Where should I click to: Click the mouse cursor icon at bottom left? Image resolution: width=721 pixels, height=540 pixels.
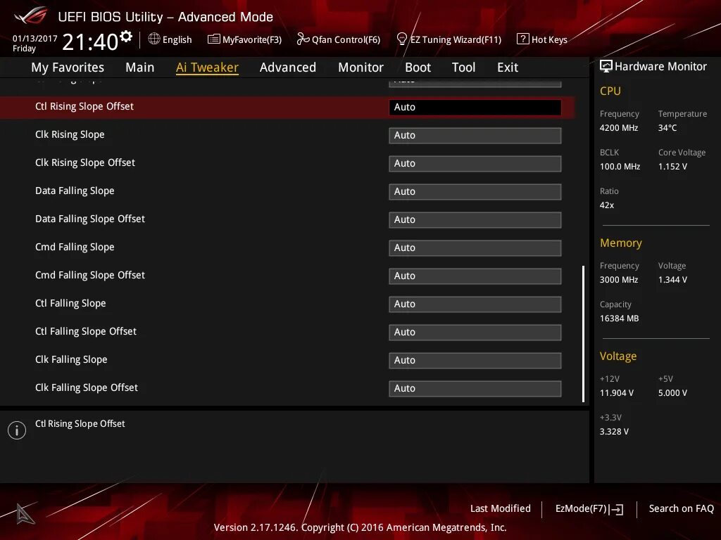(x=25, y=513)
